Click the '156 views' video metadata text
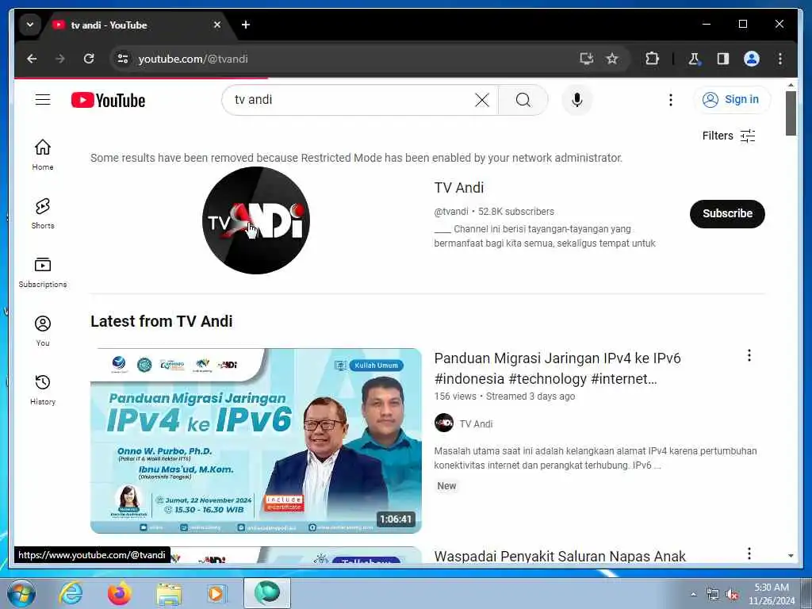 pos(455,396)
